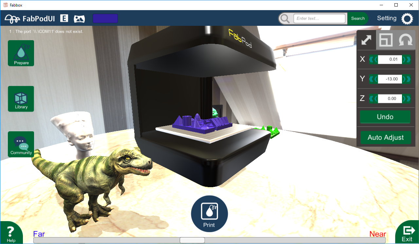The width and height of the screenshot is (419, 244).
Task: Click the round Print button
Action: pyautogui.click(x=209, y=214)
